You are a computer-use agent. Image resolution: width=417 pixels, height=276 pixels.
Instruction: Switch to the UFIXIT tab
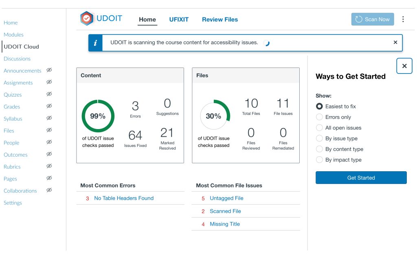[179, 19]
